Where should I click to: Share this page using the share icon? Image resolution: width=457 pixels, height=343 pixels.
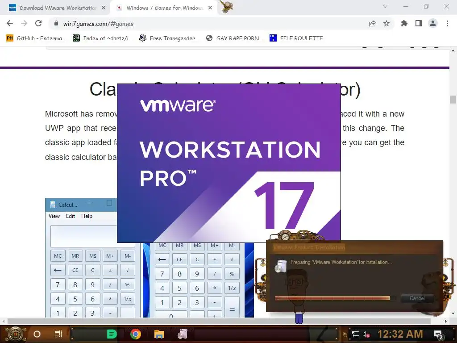(372, 23)
